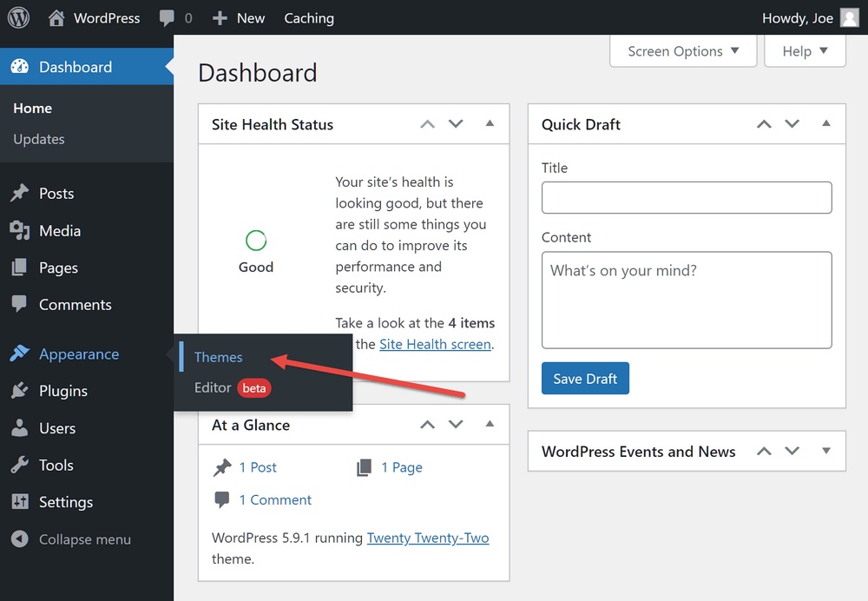Screen dimensions: 868x601
Task: Click the Save Draft button
Action: 585,378
